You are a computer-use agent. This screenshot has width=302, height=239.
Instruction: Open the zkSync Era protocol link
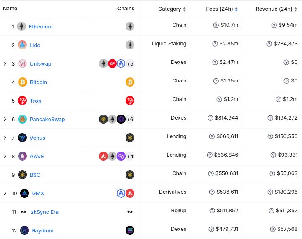click(44, 212)
